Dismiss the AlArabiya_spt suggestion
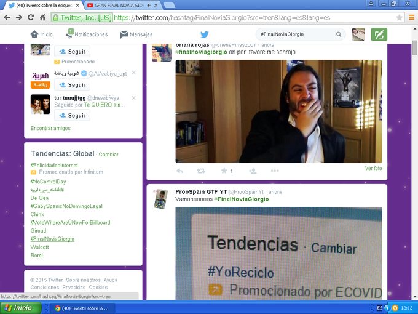 pos(134,73)
